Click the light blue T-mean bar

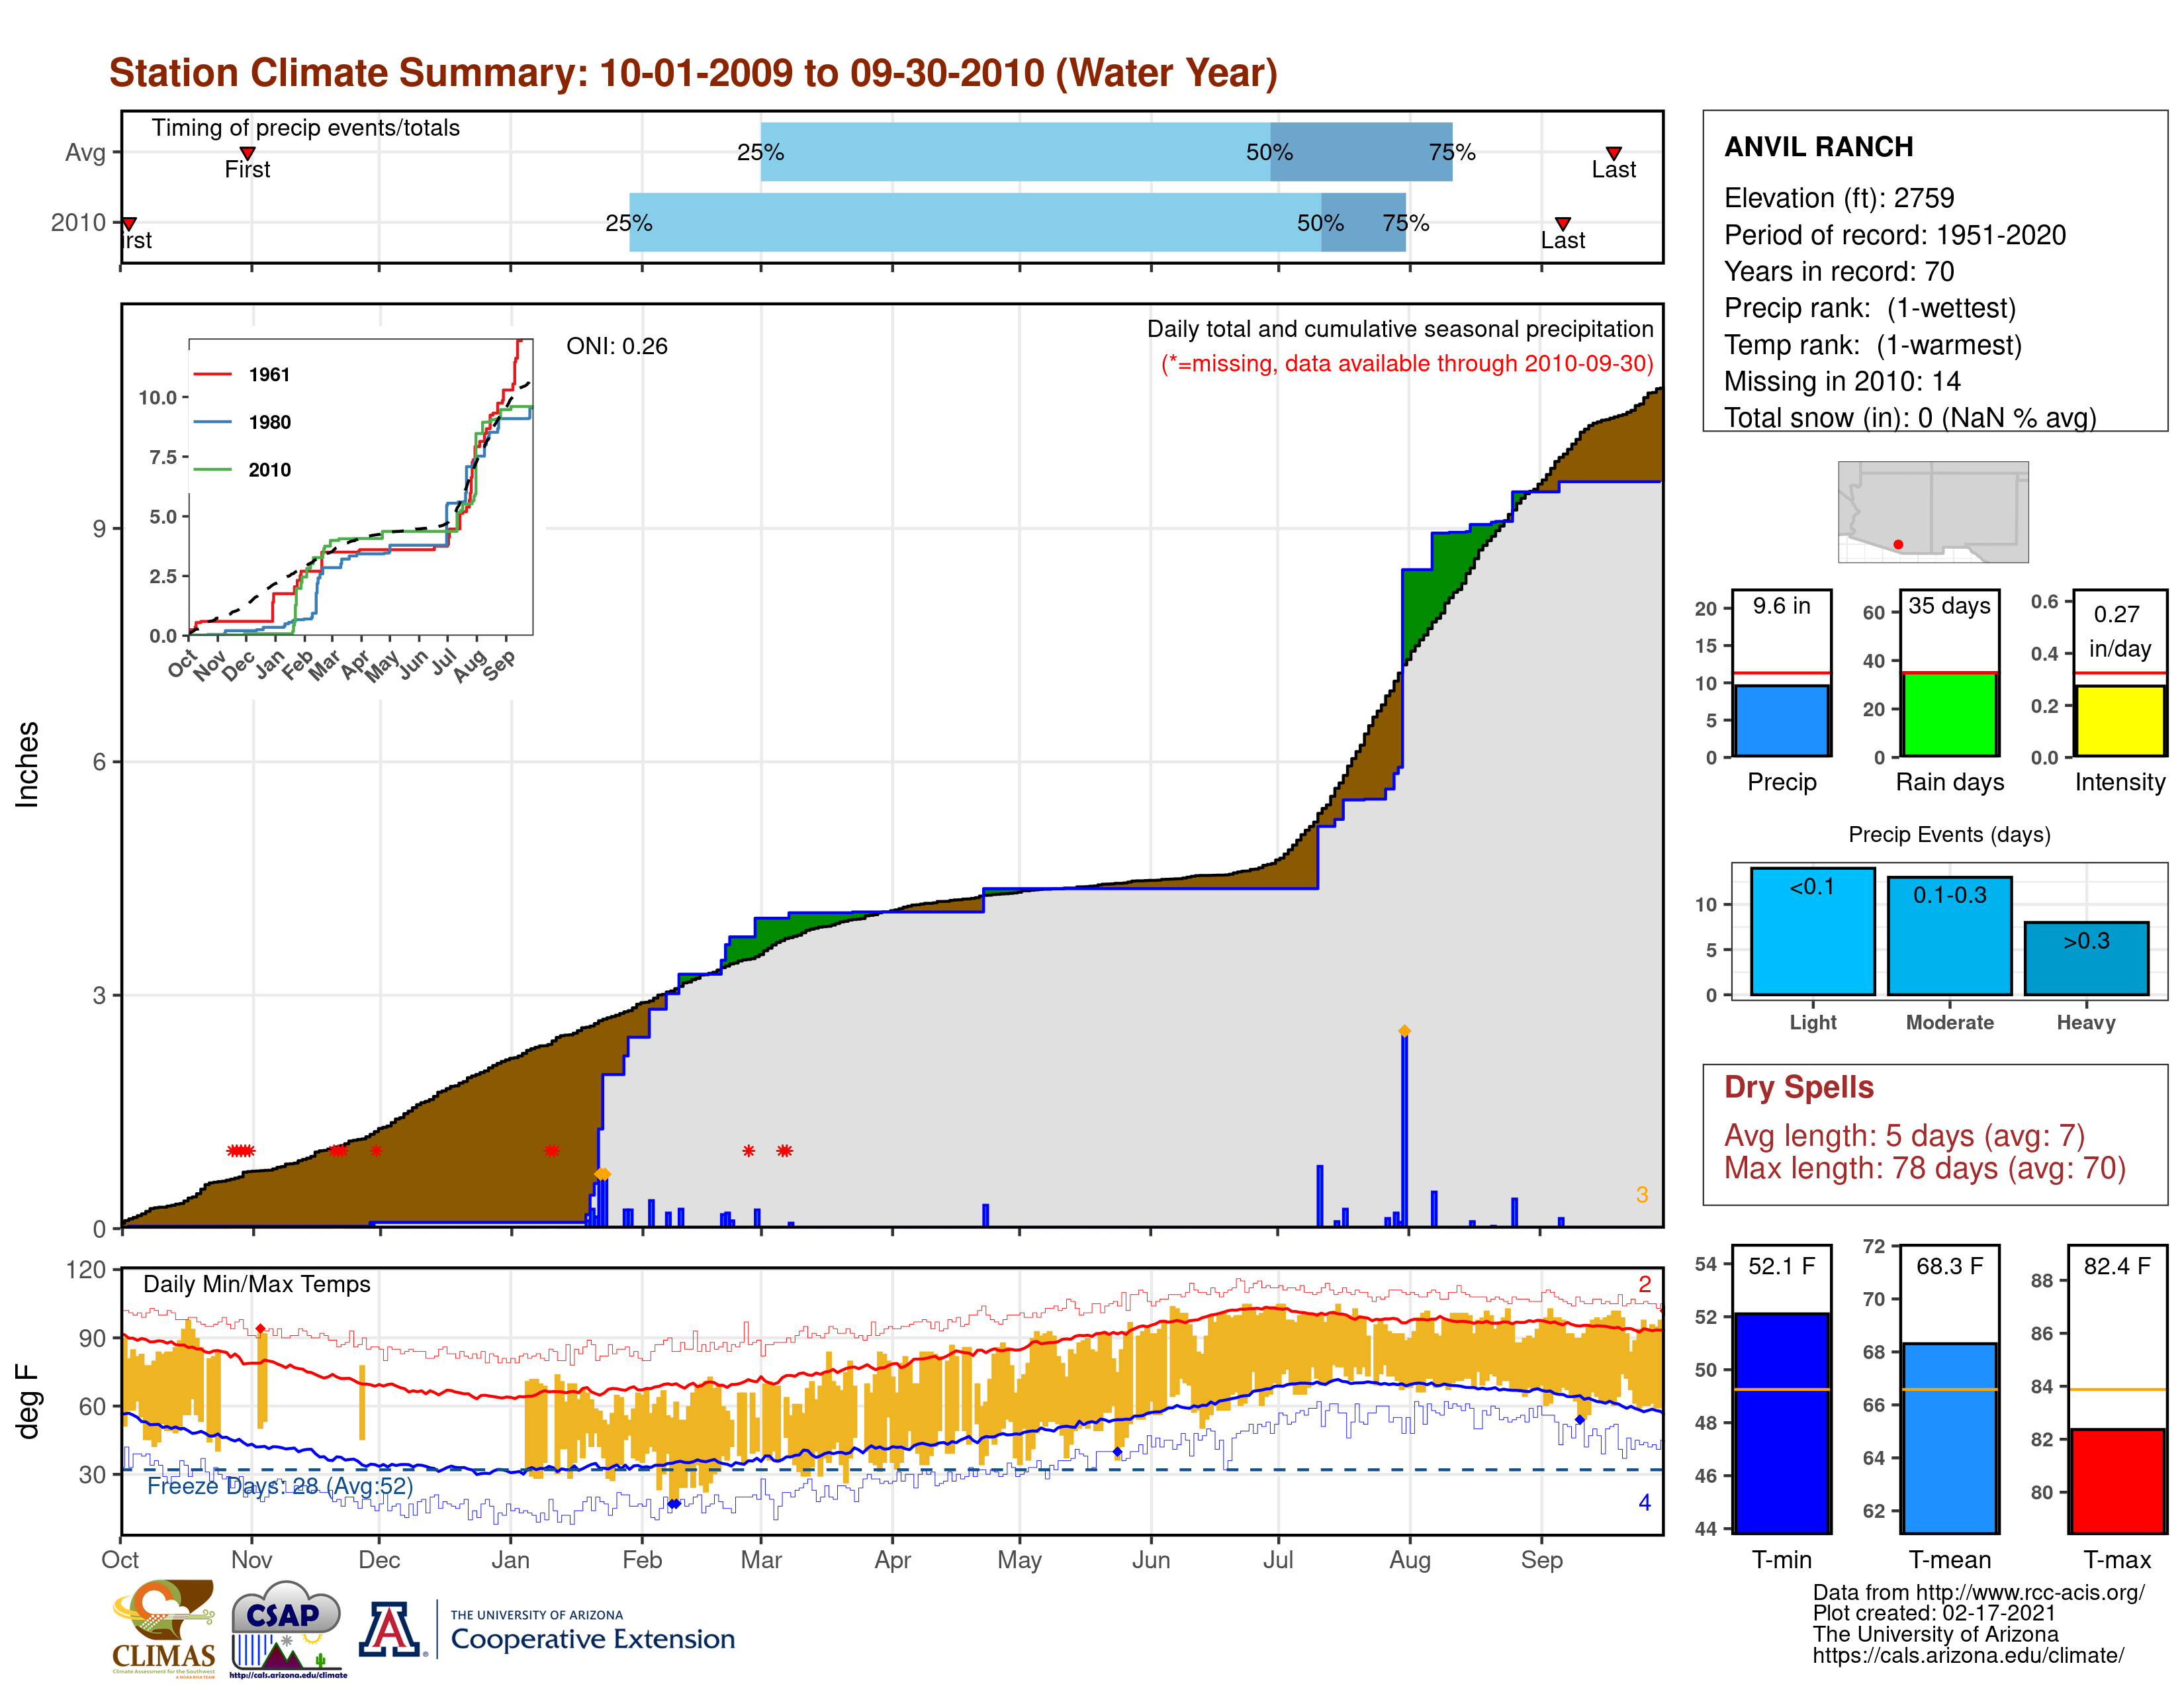click(x=1949, y=1438)
